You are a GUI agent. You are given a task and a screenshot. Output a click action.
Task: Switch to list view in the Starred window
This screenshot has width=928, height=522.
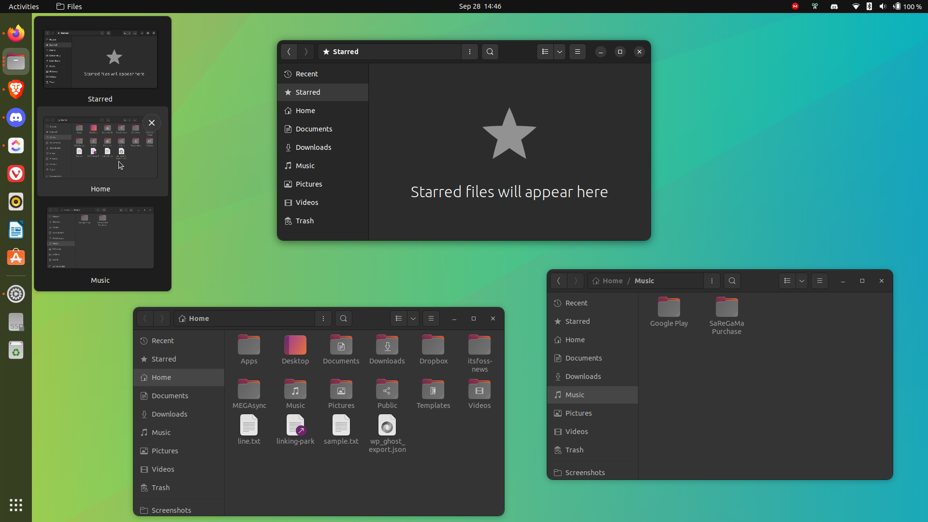click(545, 52)
